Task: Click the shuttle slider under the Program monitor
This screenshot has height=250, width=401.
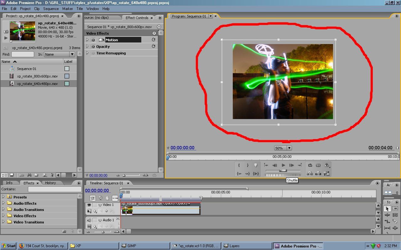Action: pos(284,171)
